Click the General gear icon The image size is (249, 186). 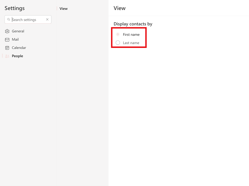coord(7,31)
